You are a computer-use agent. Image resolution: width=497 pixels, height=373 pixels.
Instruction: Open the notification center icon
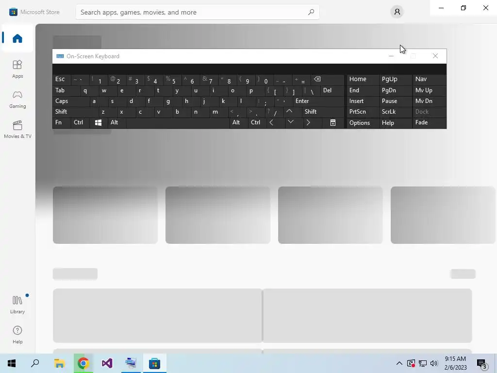[x=482, y=363]
